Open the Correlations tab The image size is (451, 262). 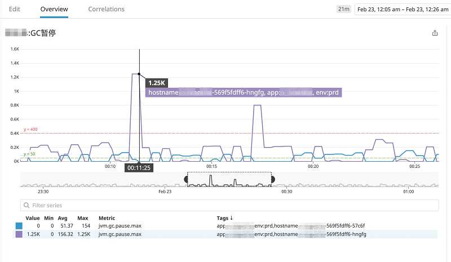[x=106, y=9]
